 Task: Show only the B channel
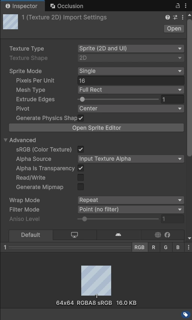(x=178, y=247)
